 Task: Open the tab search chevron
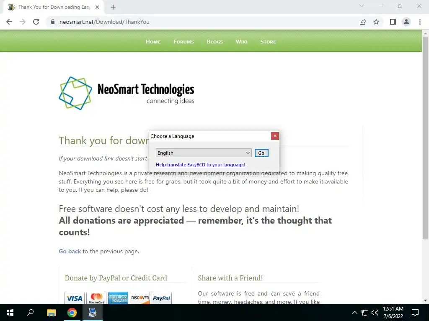coord(362,6)
